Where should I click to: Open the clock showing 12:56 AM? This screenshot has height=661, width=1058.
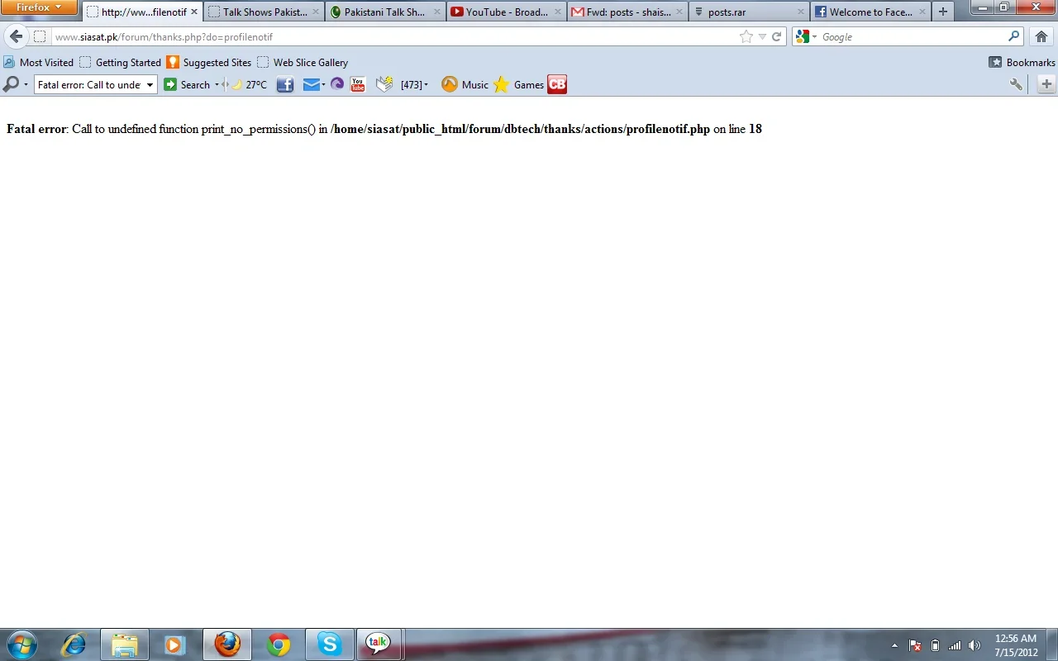click(x=1016, y=645)
